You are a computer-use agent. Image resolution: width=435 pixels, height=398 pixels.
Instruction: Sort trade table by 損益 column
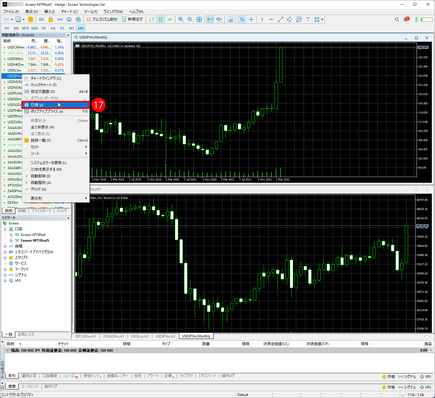(428, 344)
